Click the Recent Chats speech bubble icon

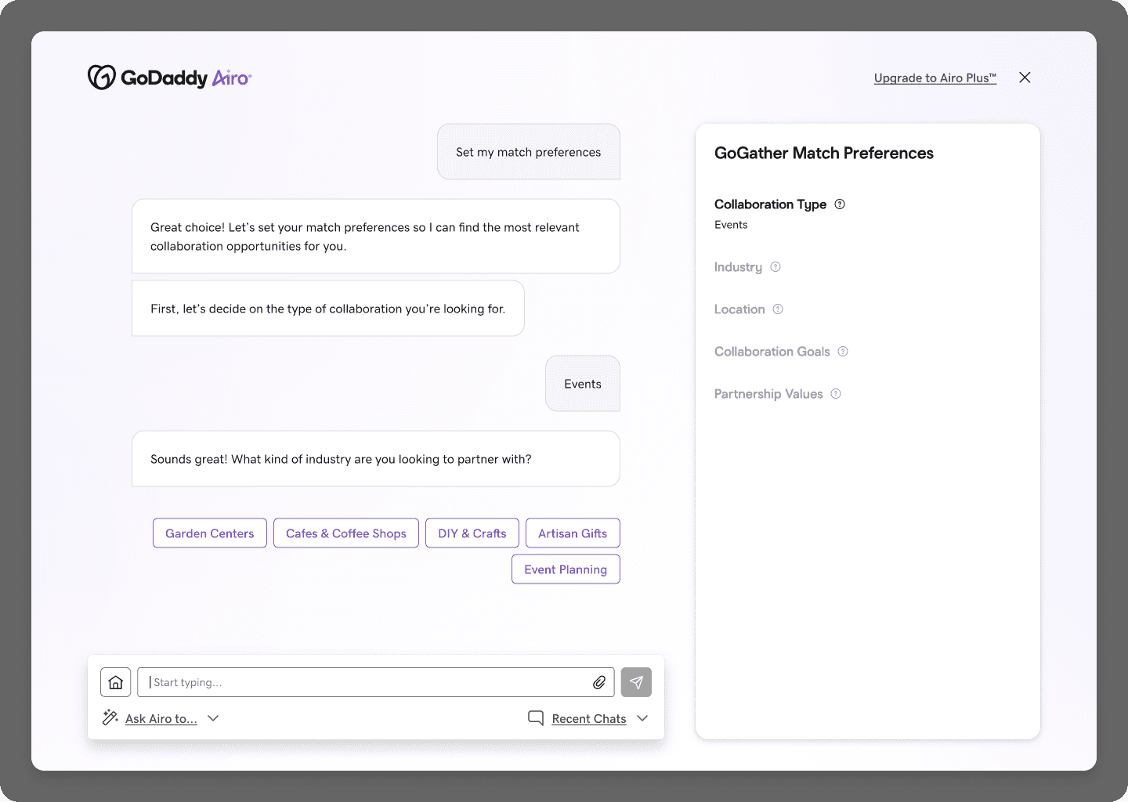(536, 717)
